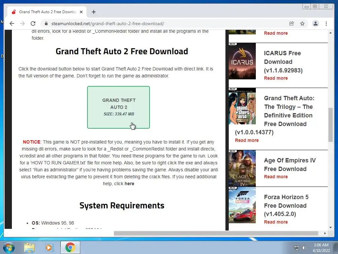Viewport: 338px width, 254px height.
Task: Bookmark this page with the star icon
Action: click(x=302, y=23)
